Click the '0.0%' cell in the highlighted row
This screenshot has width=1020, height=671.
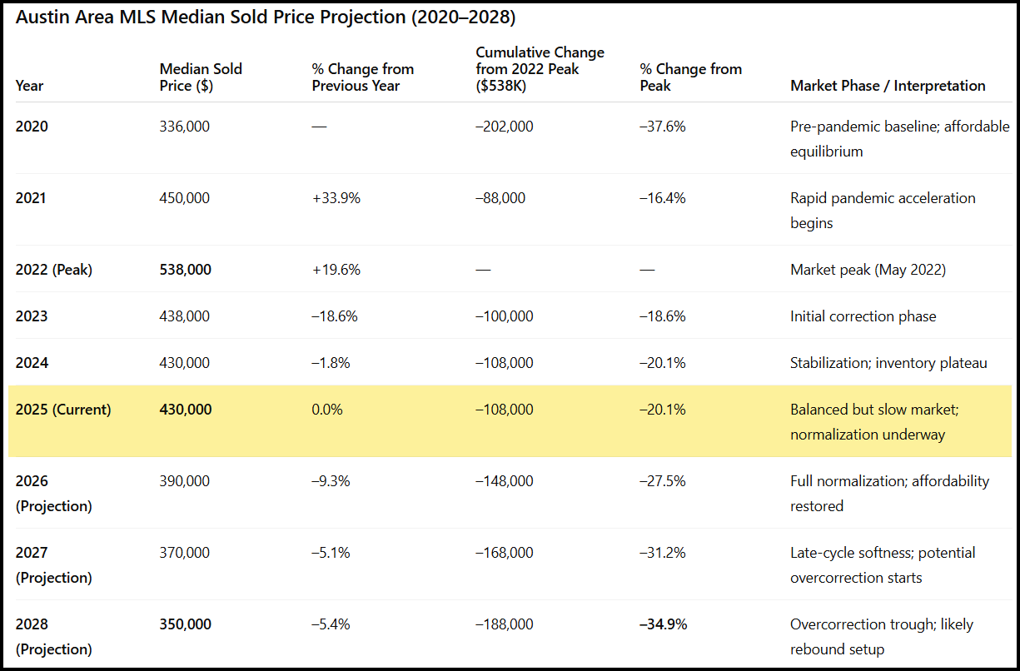pyautogui.click(x=327, y=410)
